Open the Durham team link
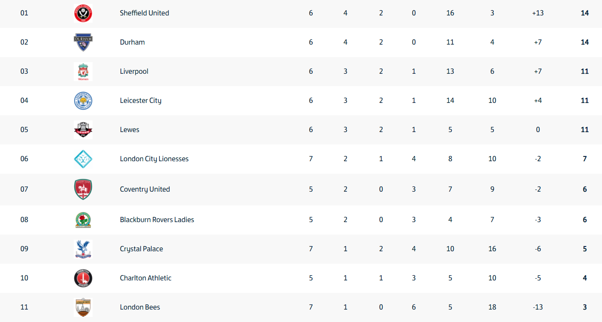Image resolution: width=602 pixels, height=322 pixels. 132,42
